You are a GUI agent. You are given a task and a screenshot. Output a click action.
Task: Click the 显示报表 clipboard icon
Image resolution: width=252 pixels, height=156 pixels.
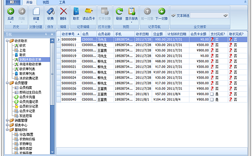tap(131, 11)
